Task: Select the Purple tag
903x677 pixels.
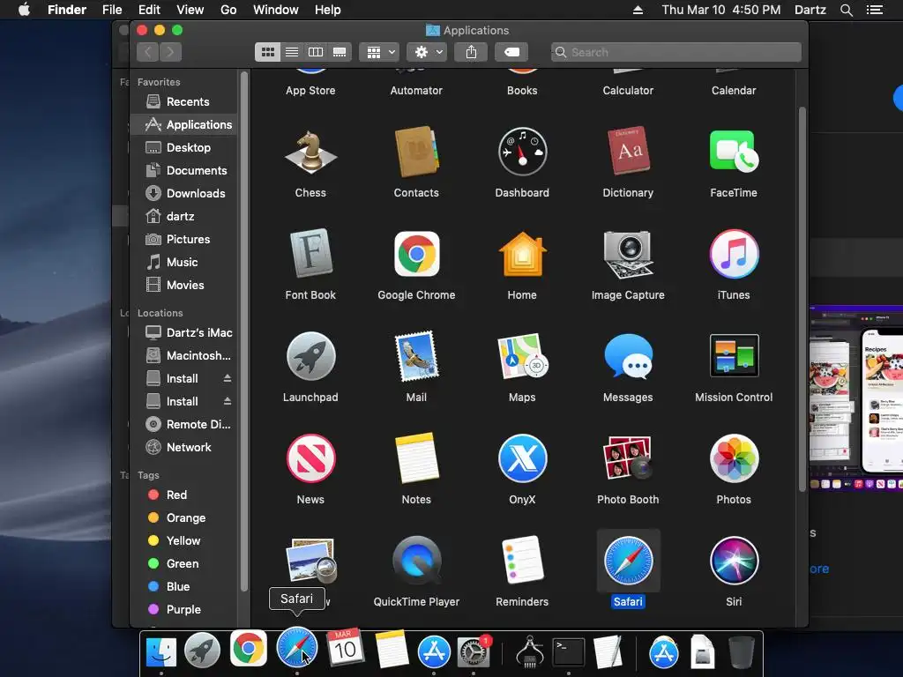Action: (x=183, y=610)
